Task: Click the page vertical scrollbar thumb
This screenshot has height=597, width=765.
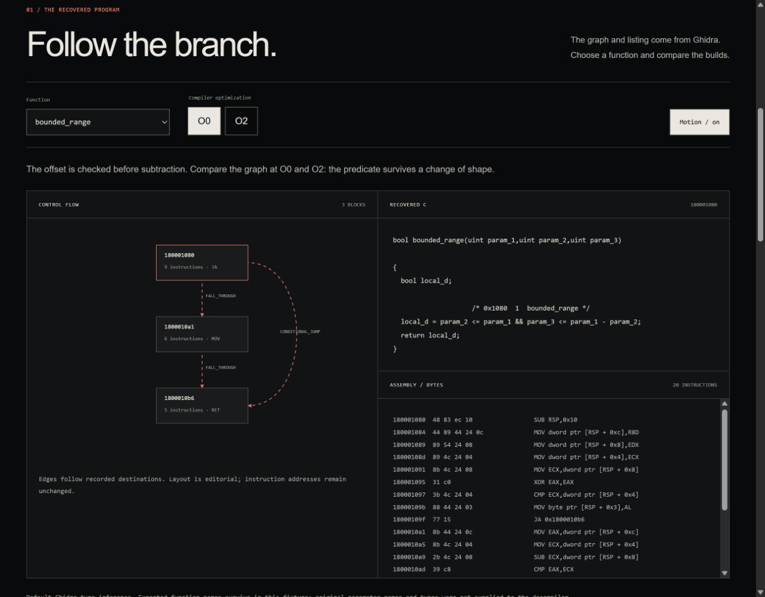Action: [x=760, y=175]
